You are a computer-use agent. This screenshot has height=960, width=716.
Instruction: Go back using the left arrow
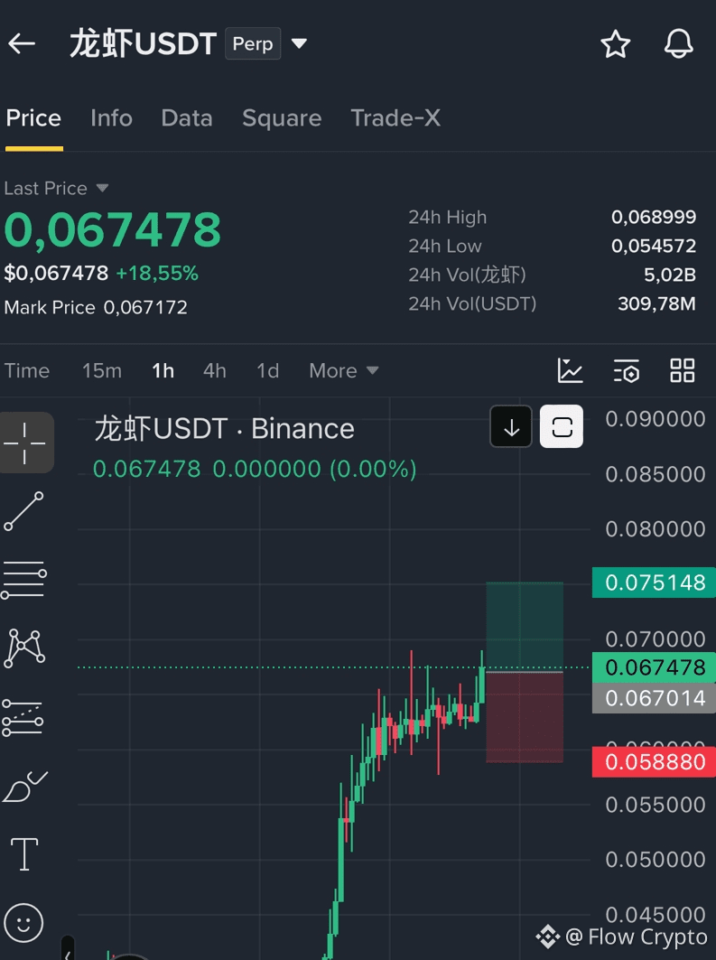click(22, 43)
